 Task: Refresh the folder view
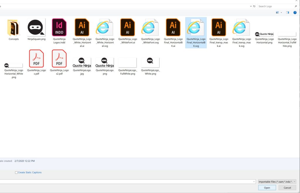254,6
